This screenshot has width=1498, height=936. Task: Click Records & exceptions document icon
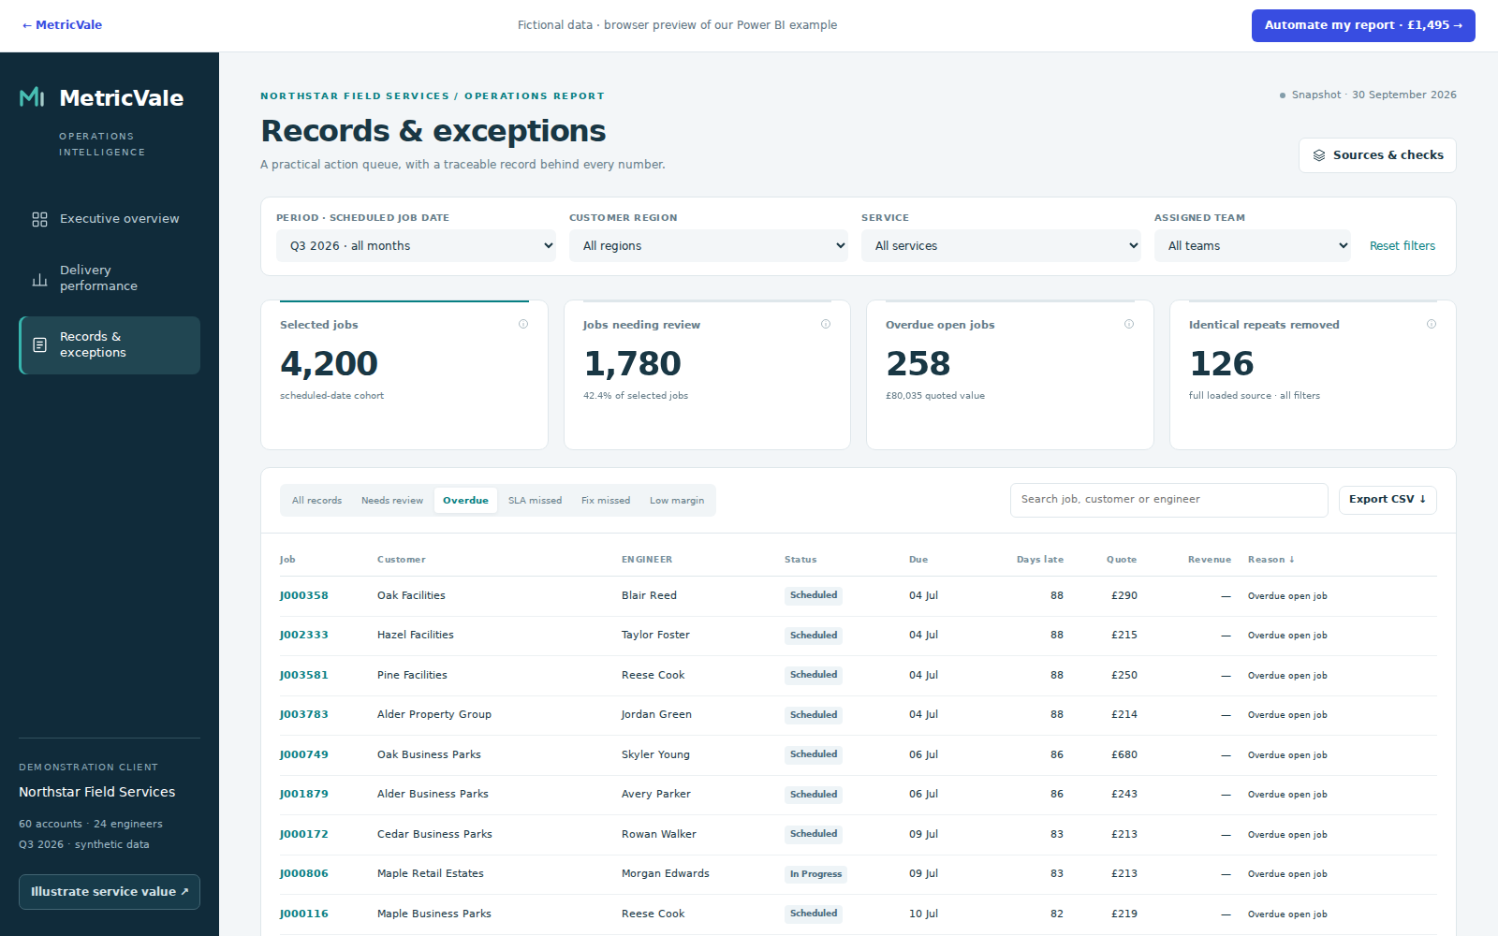[39, 345]
